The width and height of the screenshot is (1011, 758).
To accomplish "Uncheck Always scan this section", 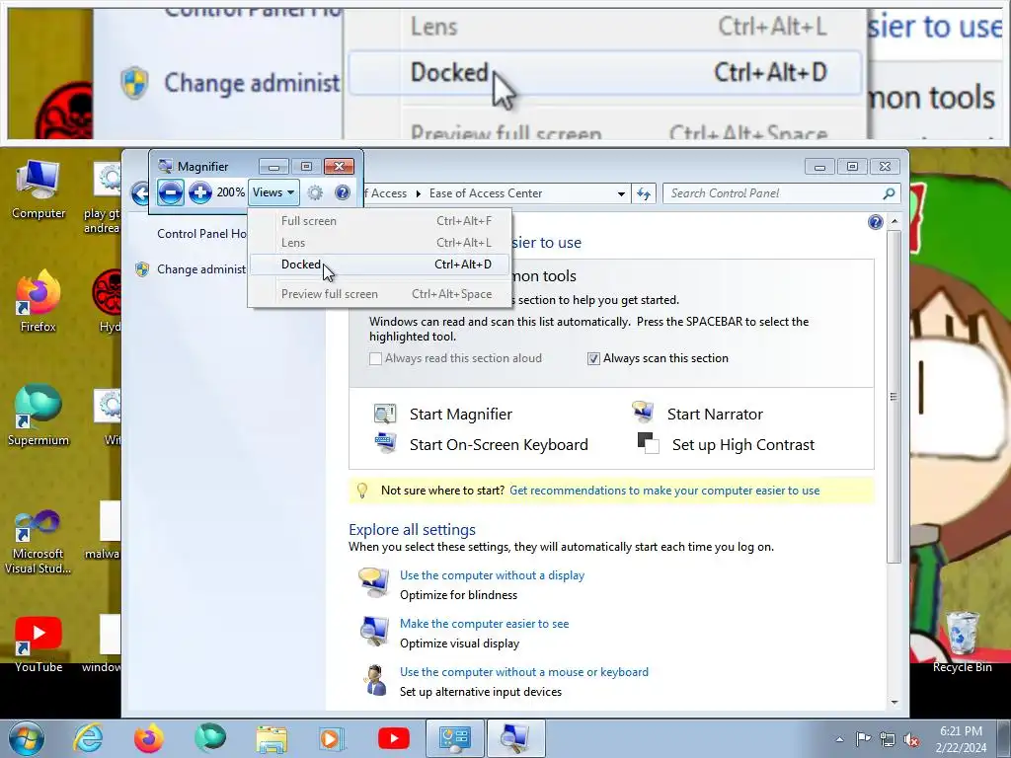I will [x=593, y=358].
